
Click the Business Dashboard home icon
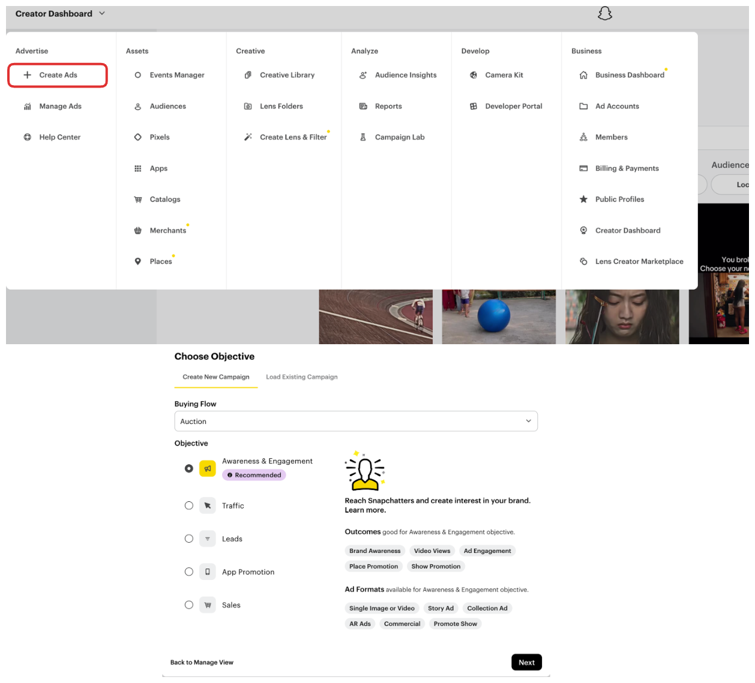583,75
